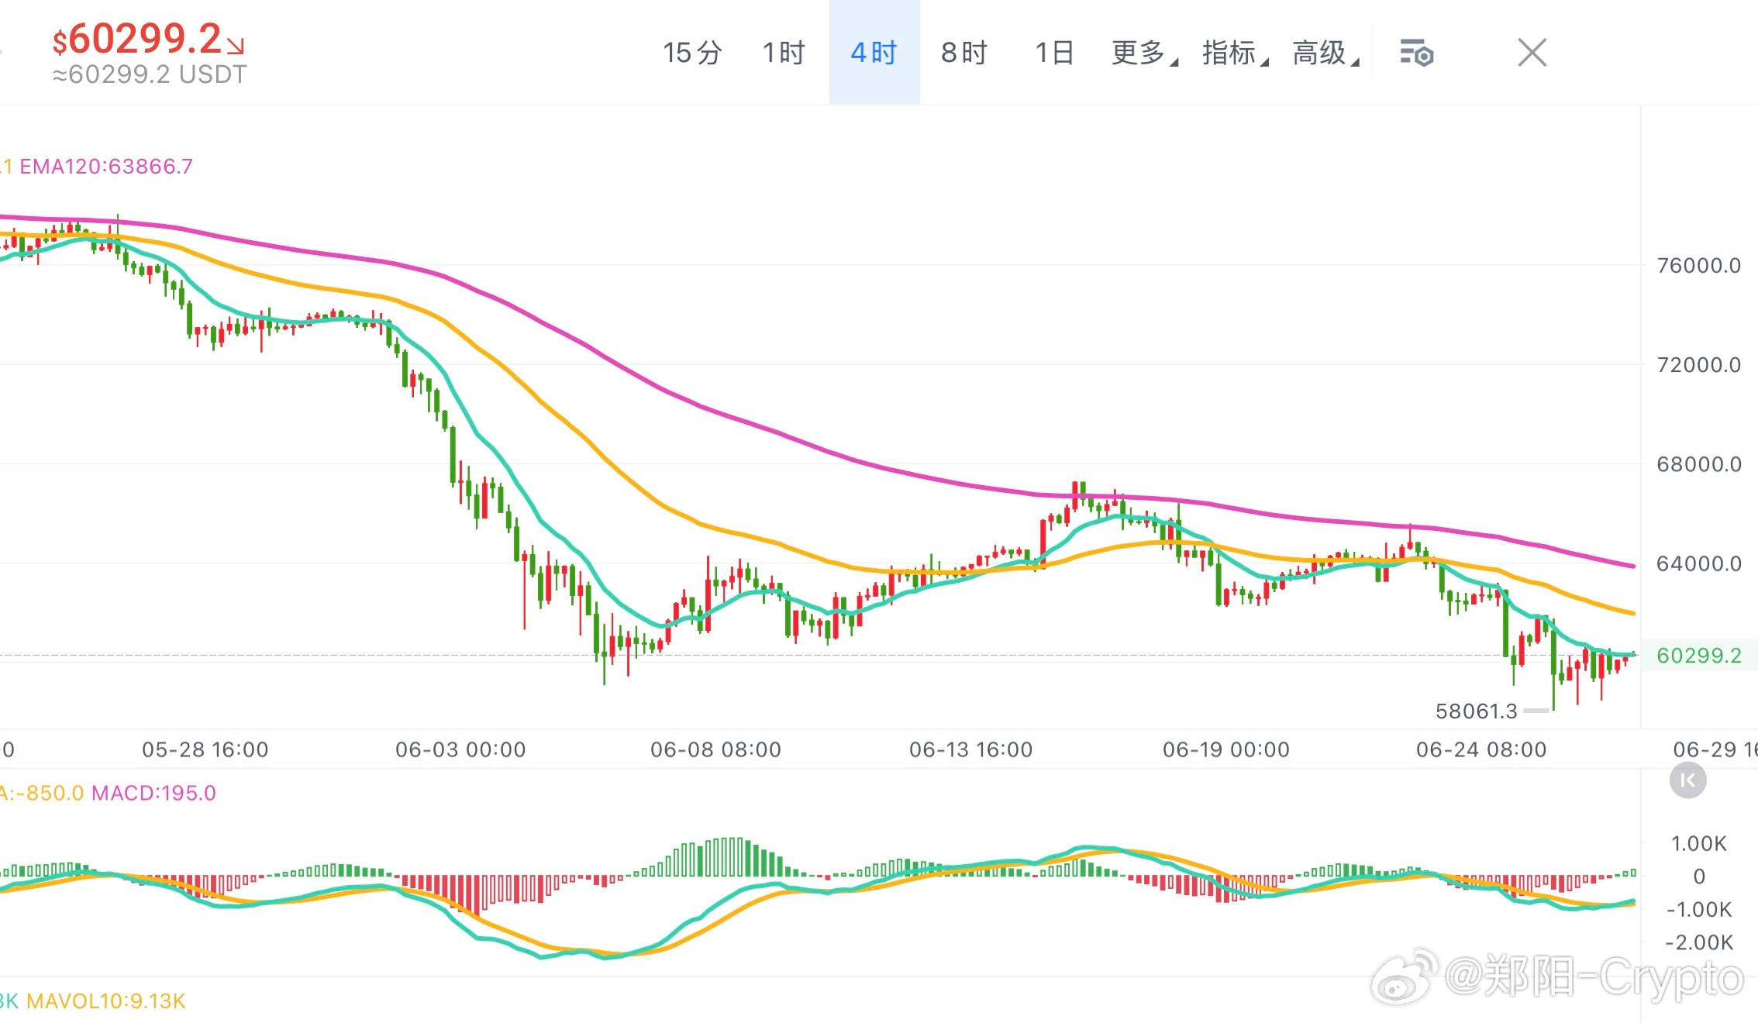Click the 1.00K MACD axis label
This screenshot has width=1758, height=1023.
tap(1699, 843)
